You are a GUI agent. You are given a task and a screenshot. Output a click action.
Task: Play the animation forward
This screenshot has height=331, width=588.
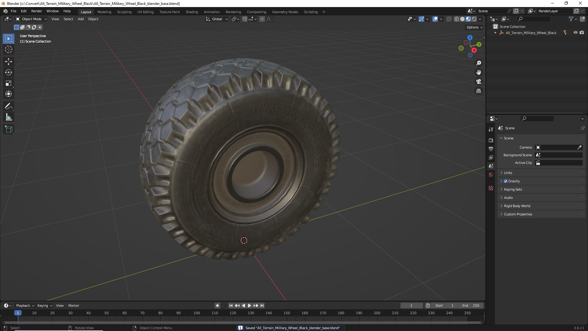click(x=249, y=306)
